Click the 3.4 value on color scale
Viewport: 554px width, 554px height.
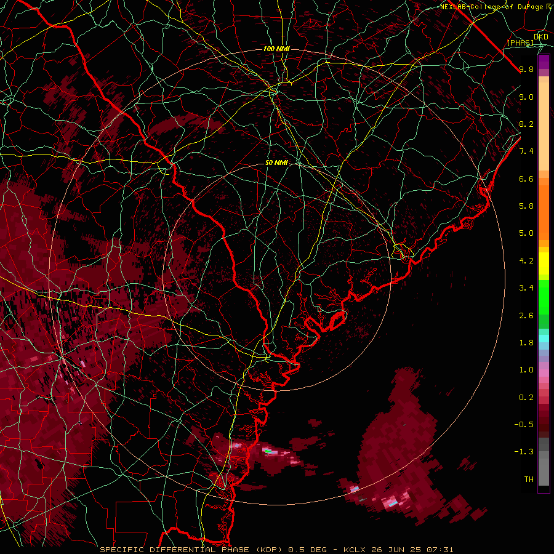[526, 288]
